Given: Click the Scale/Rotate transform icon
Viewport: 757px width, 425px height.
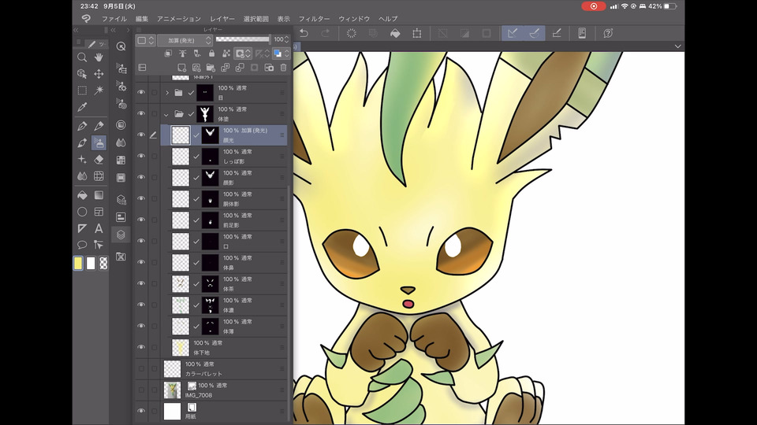Looking at the screenshot, I should coord(416,33).
